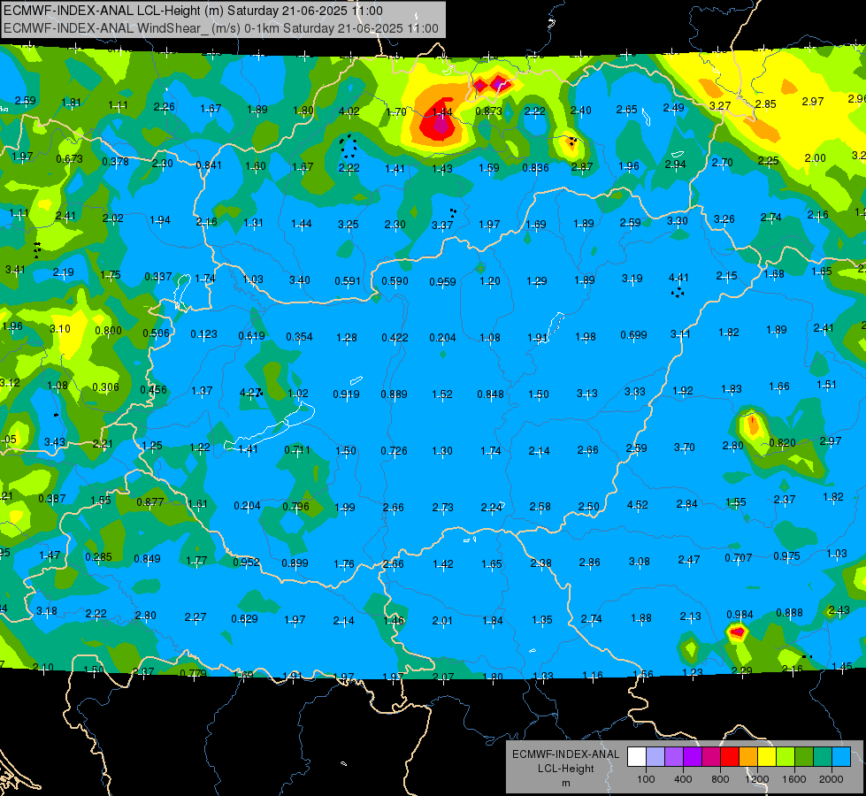Click the grid value 3.19
The image size is (866, 796).
click(632, 278)
